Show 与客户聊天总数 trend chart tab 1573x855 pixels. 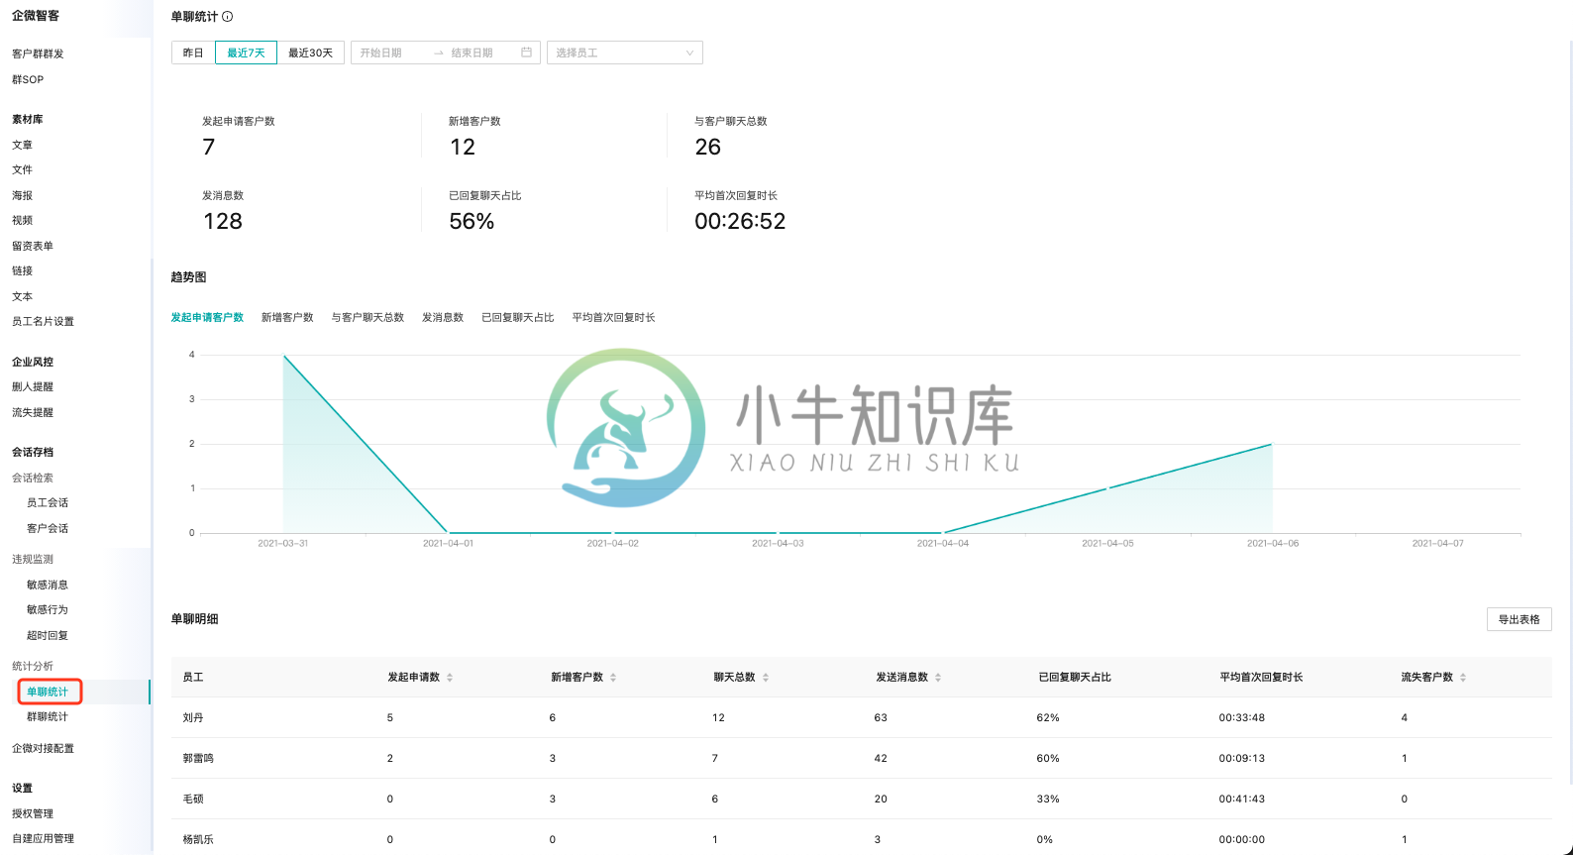coord(367,318)
